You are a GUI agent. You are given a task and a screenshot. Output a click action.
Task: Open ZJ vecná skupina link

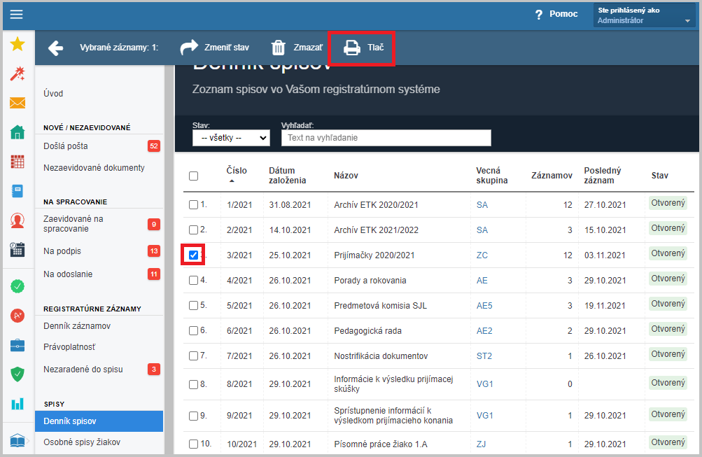[x=482, y=444]
